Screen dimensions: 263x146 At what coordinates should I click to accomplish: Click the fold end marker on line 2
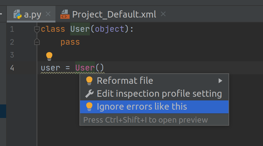click(x=37, y=42)
